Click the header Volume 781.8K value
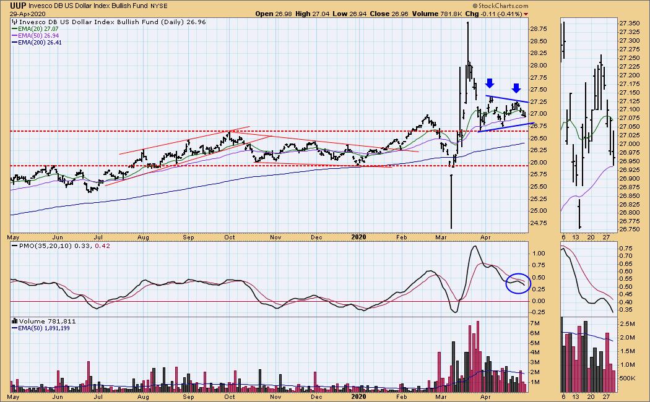Screen dimensions: 650x402 tap(437, 14)
